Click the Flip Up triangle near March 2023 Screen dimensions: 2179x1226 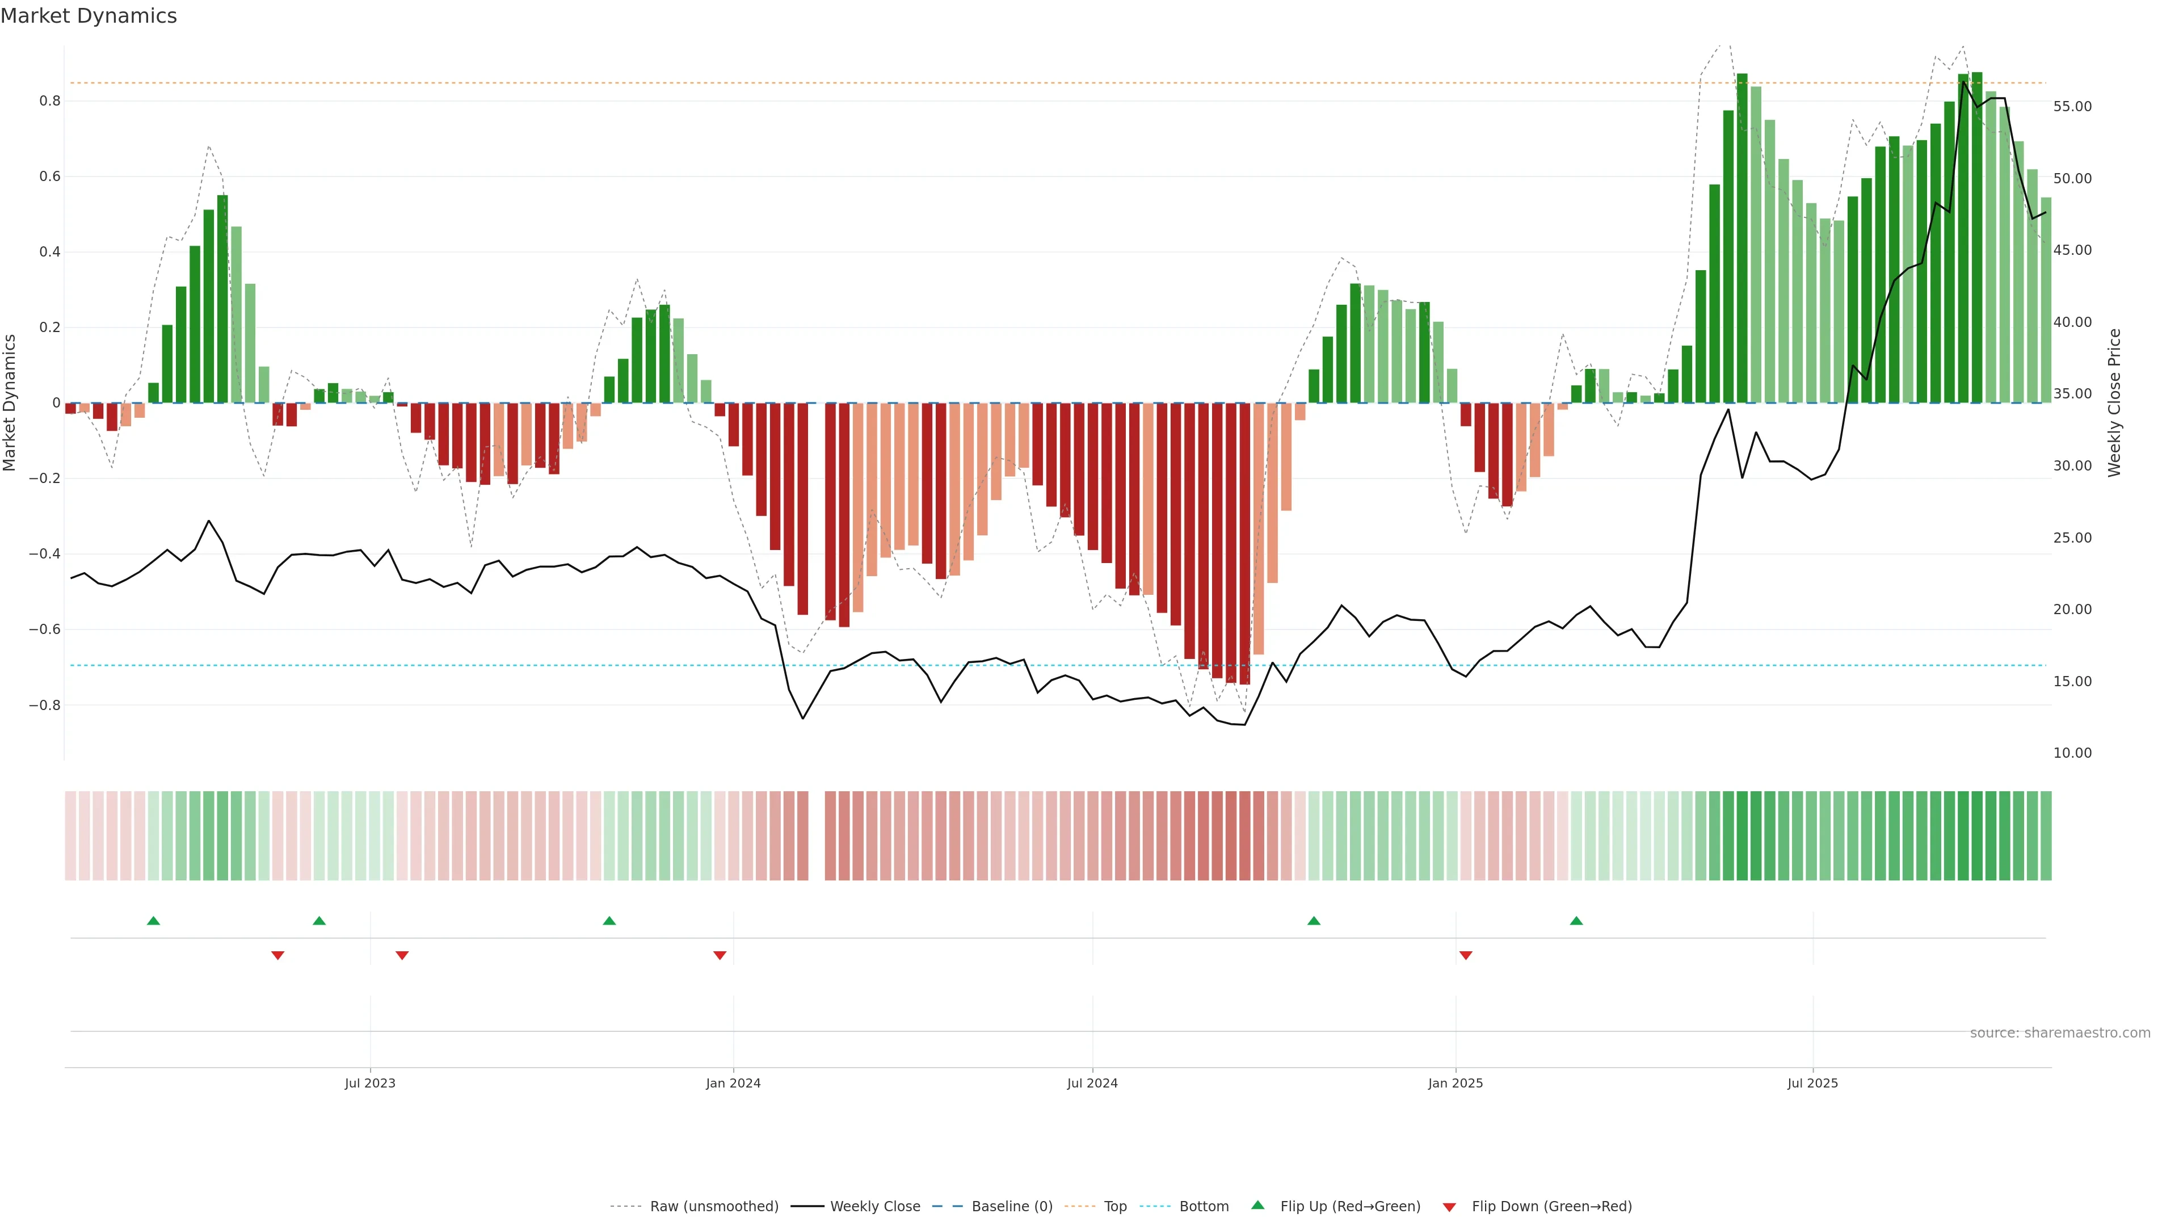coord(153,921)
